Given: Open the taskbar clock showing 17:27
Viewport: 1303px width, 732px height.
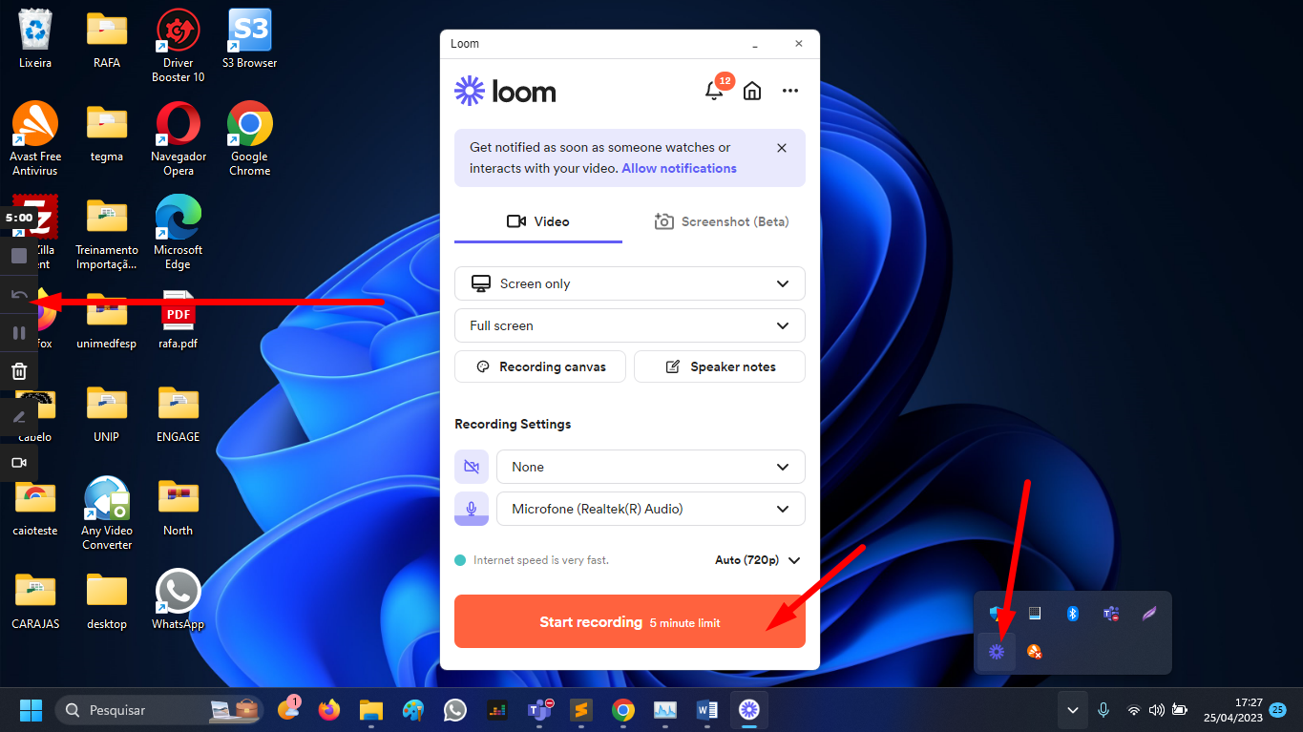Looking at the screenshot, I should tap(1233, 710).
